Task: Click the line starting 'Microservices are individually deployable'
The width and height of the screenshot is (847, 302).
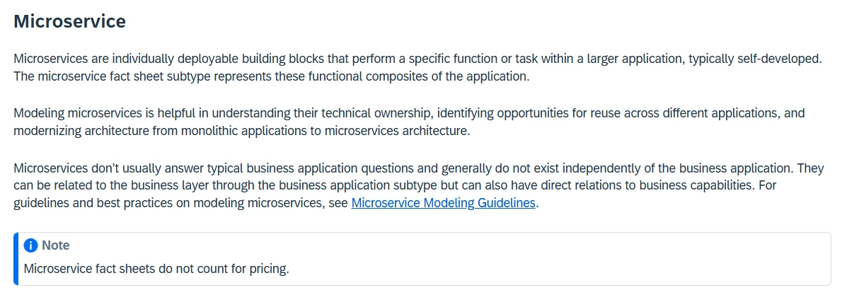Action: [283, 59]
